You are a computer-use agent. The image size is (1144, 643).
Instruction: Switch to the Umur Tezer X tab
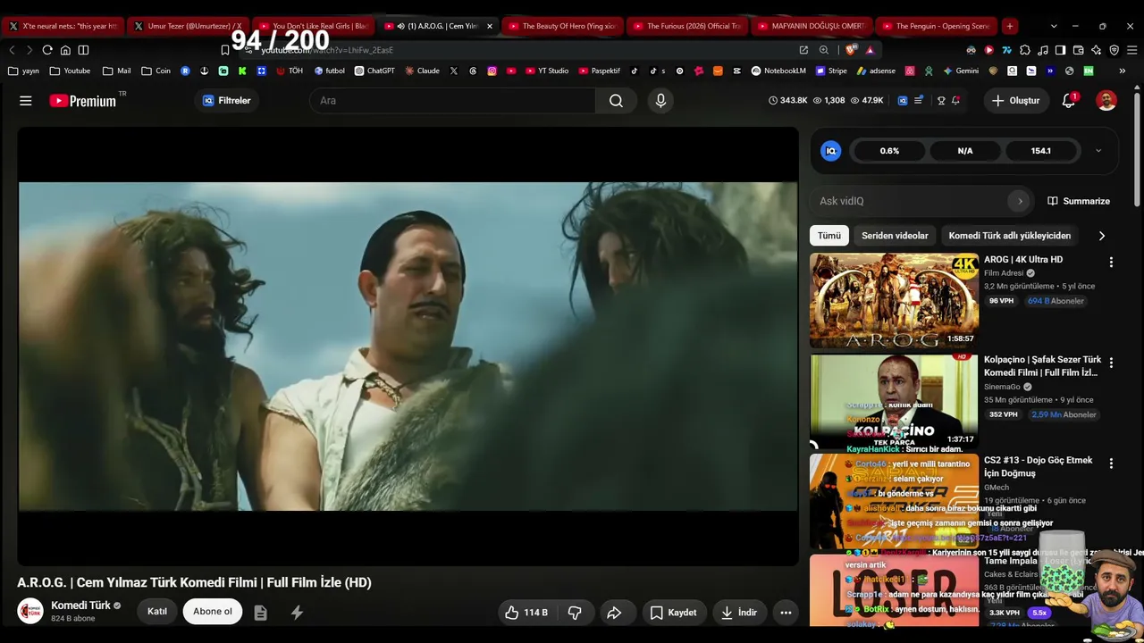tap(189, 26)
